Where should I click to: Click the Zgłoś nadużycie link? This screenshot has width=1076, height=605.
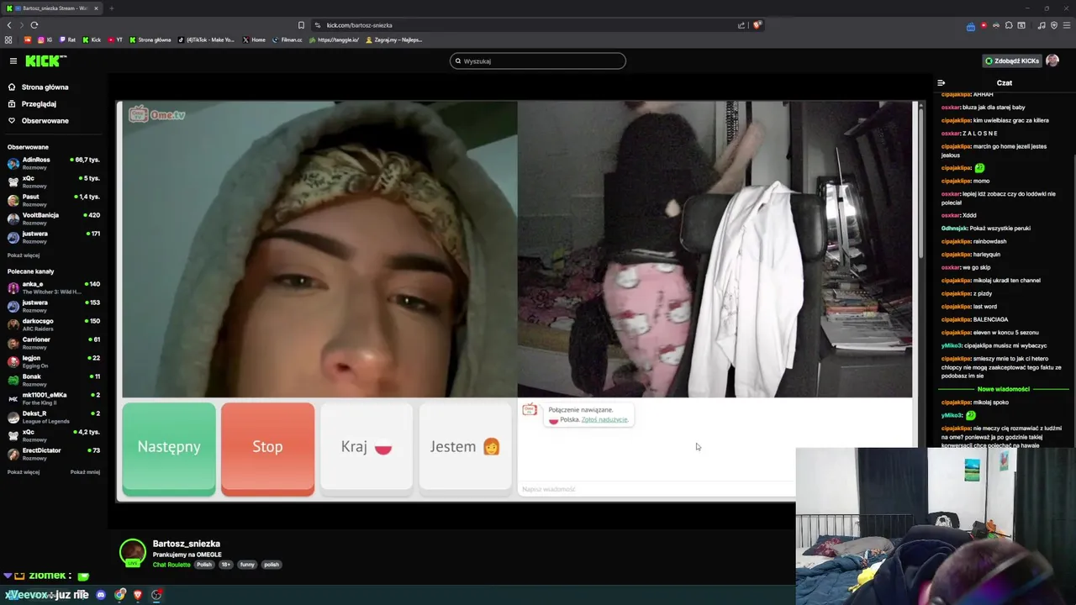coord(604,419)
